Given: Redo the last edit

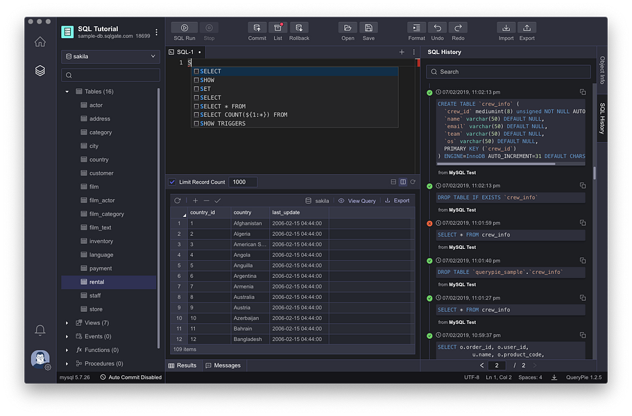Looking at the screenshot, I should 459,28.
